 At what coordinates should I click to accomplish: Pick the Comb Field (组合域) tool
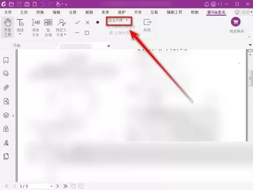(x=48, y=27)
